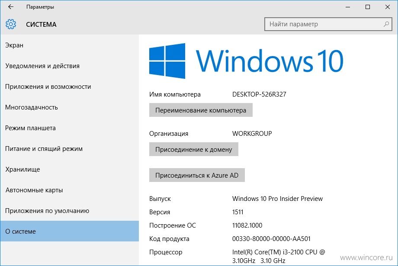Go to Многозадачность settings

coord(70,107)
